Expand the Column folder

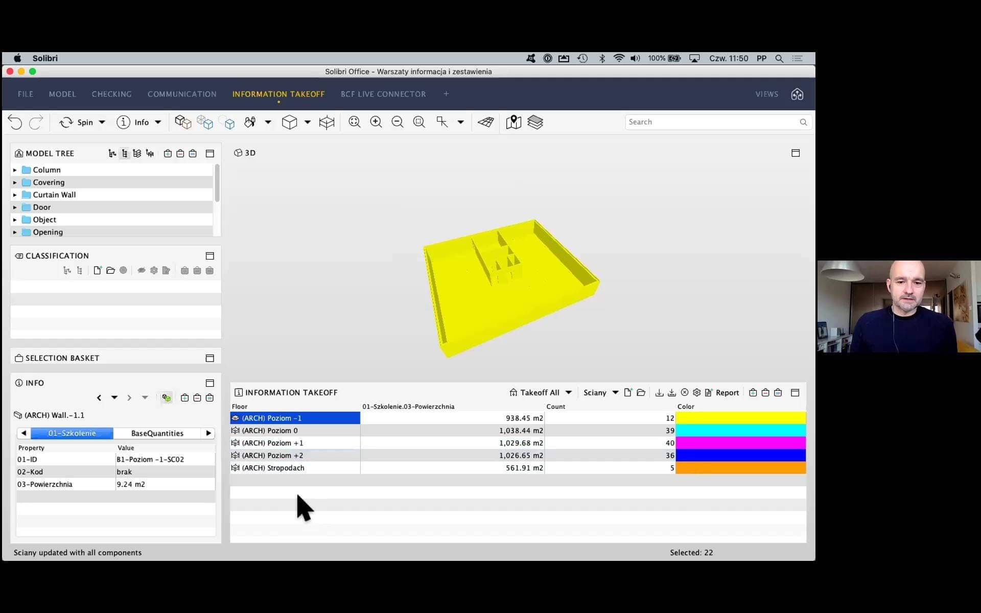(15, 170)
